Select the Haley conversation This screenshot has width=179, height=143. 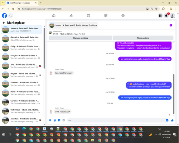pyautogui.click(x=21, y=93)
